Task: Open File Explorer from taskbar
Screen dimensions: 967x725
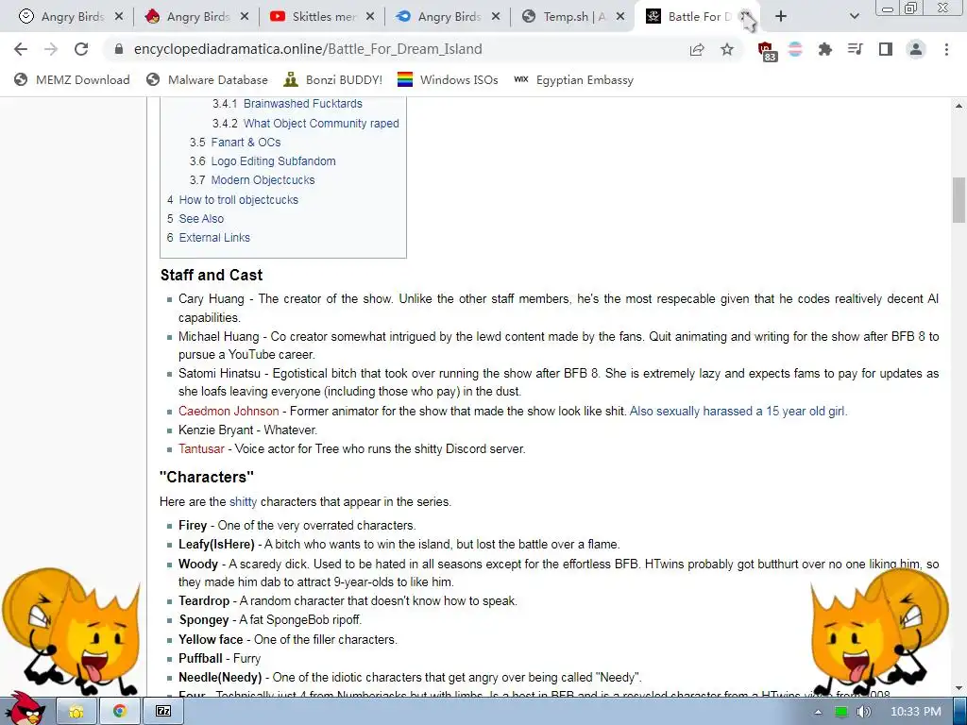Action: point(76,712)
